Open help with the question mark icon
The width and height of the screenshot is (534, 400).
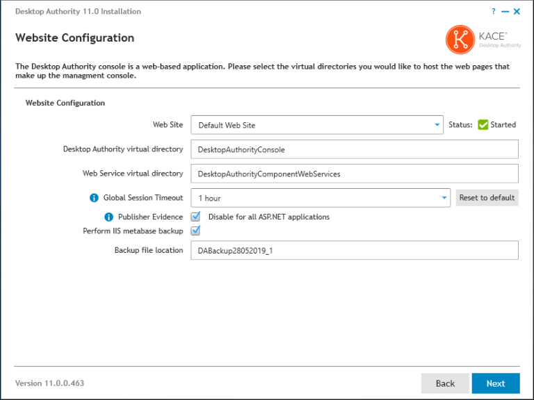pos(494,12)
